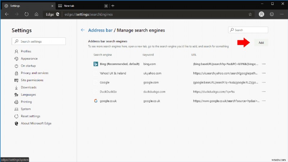The image size is (288, 162).
Task: Click the duckduckgo.com keyword
Action: (154, 92)
